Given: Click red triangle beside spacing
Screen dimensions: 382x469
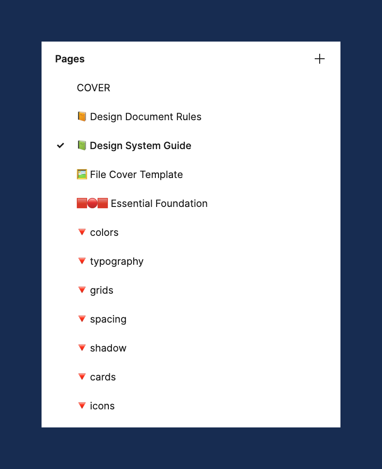Looking at the screenshot, I should click(82, 319).
